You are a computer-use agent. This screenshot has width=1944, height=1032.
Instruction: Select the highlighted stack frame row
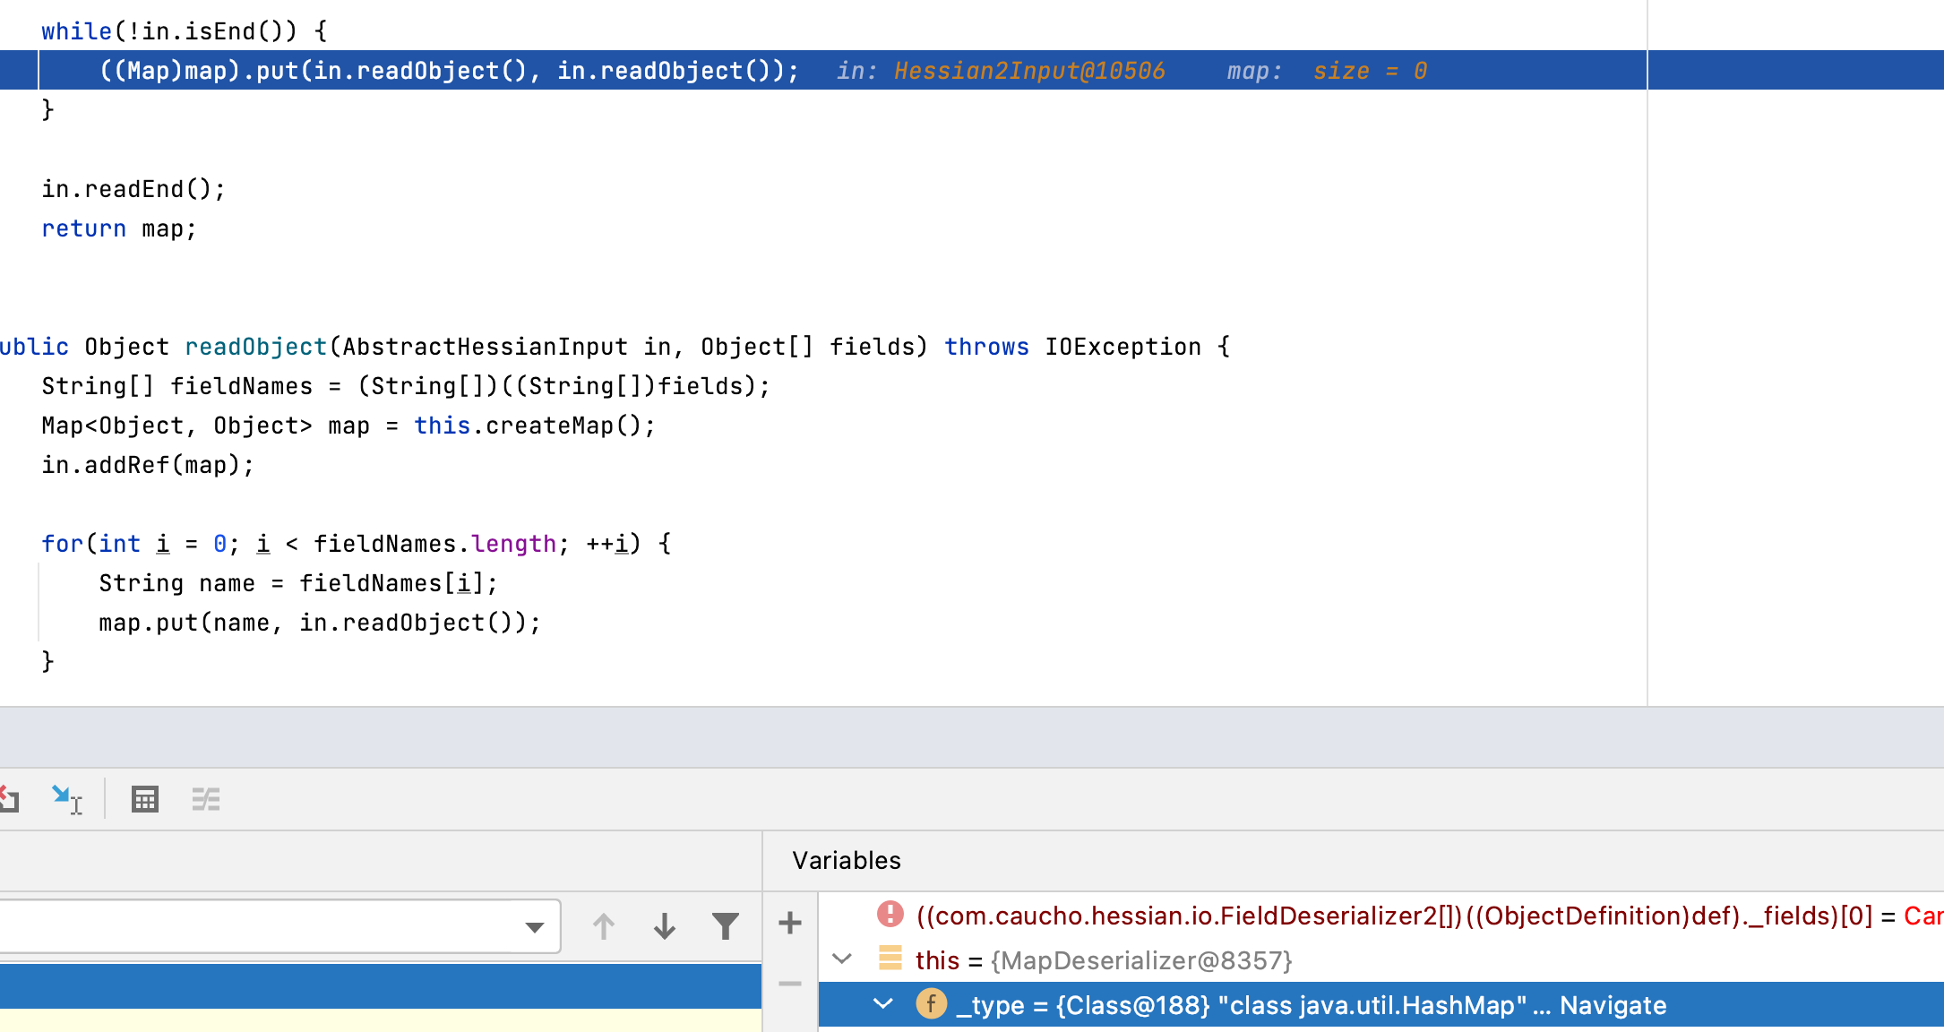click(380, 985)
